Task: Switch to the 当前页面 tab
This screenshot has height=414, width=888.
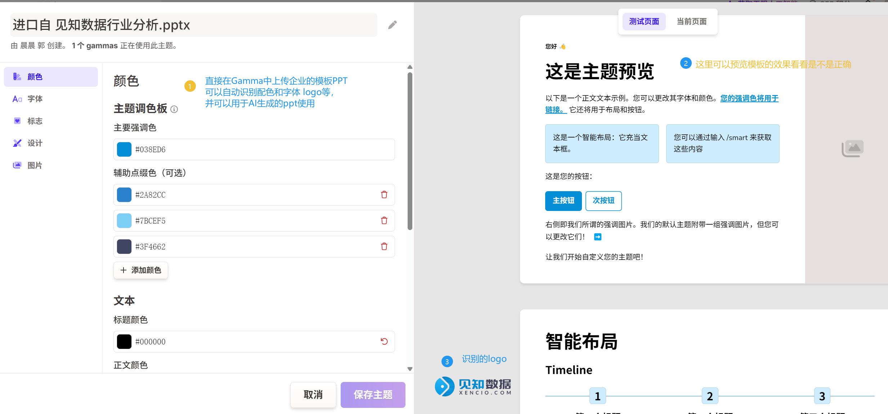Action: 691,22
